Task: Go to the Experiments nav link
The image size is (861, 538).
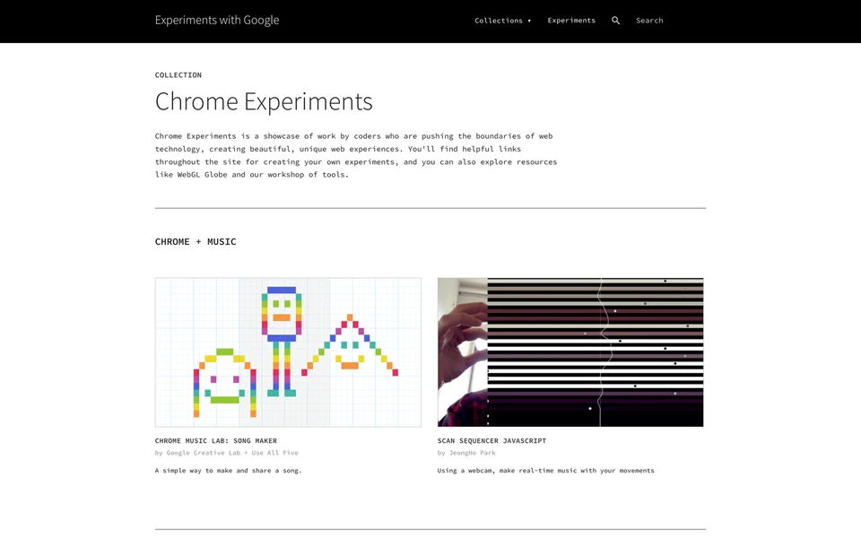Action: point(571,21)
